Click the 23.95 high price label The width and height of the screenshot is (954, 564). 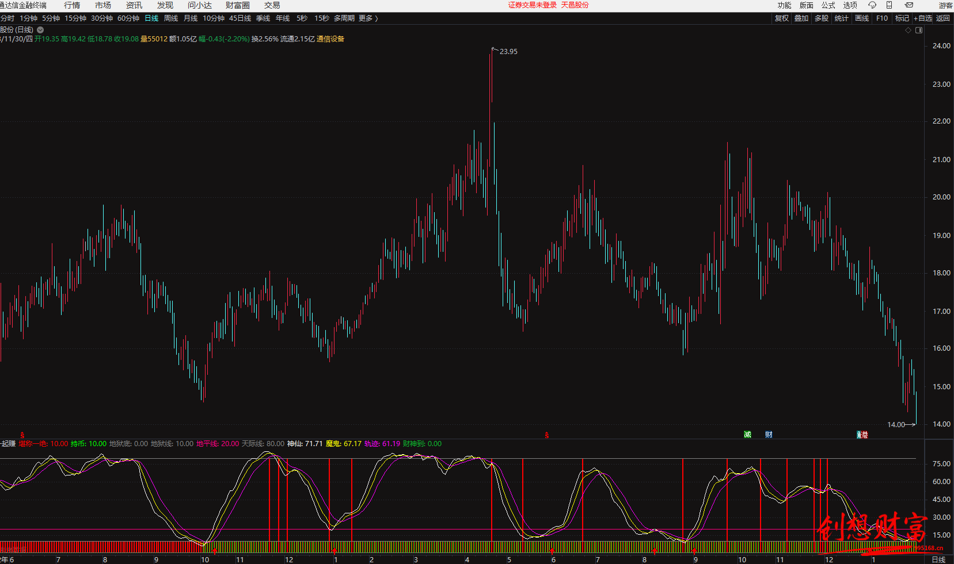point(508,52)
